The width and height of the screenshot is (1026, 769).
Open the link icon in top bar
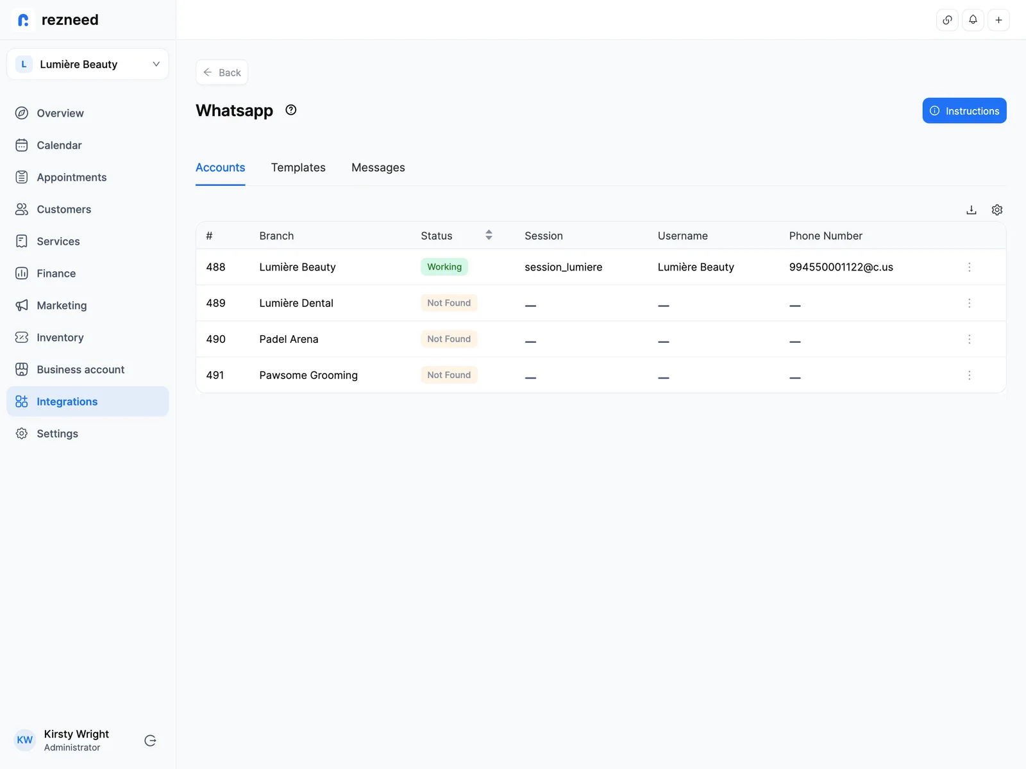(x=947, y=20)
